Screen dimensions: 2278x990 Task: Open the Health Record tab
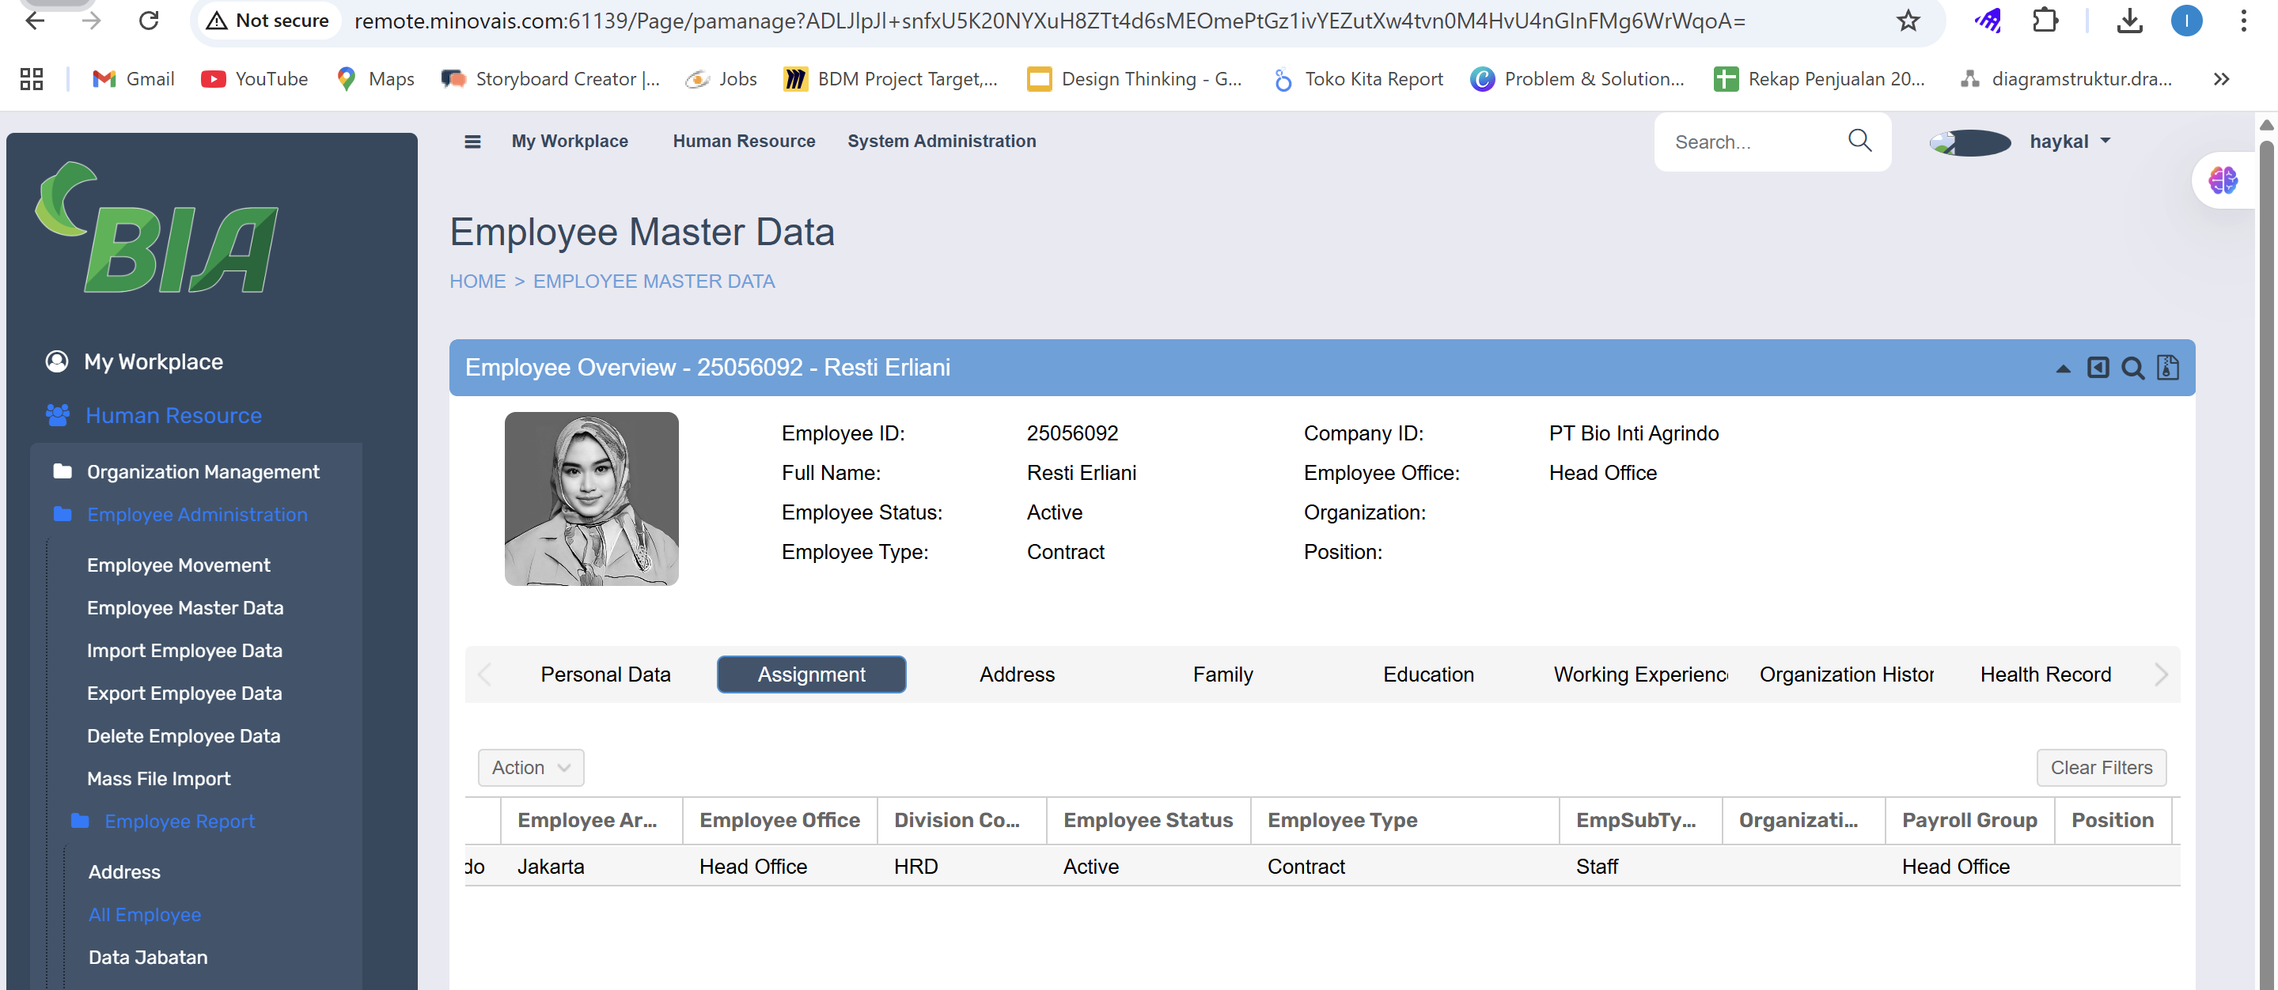point(2045,674)
